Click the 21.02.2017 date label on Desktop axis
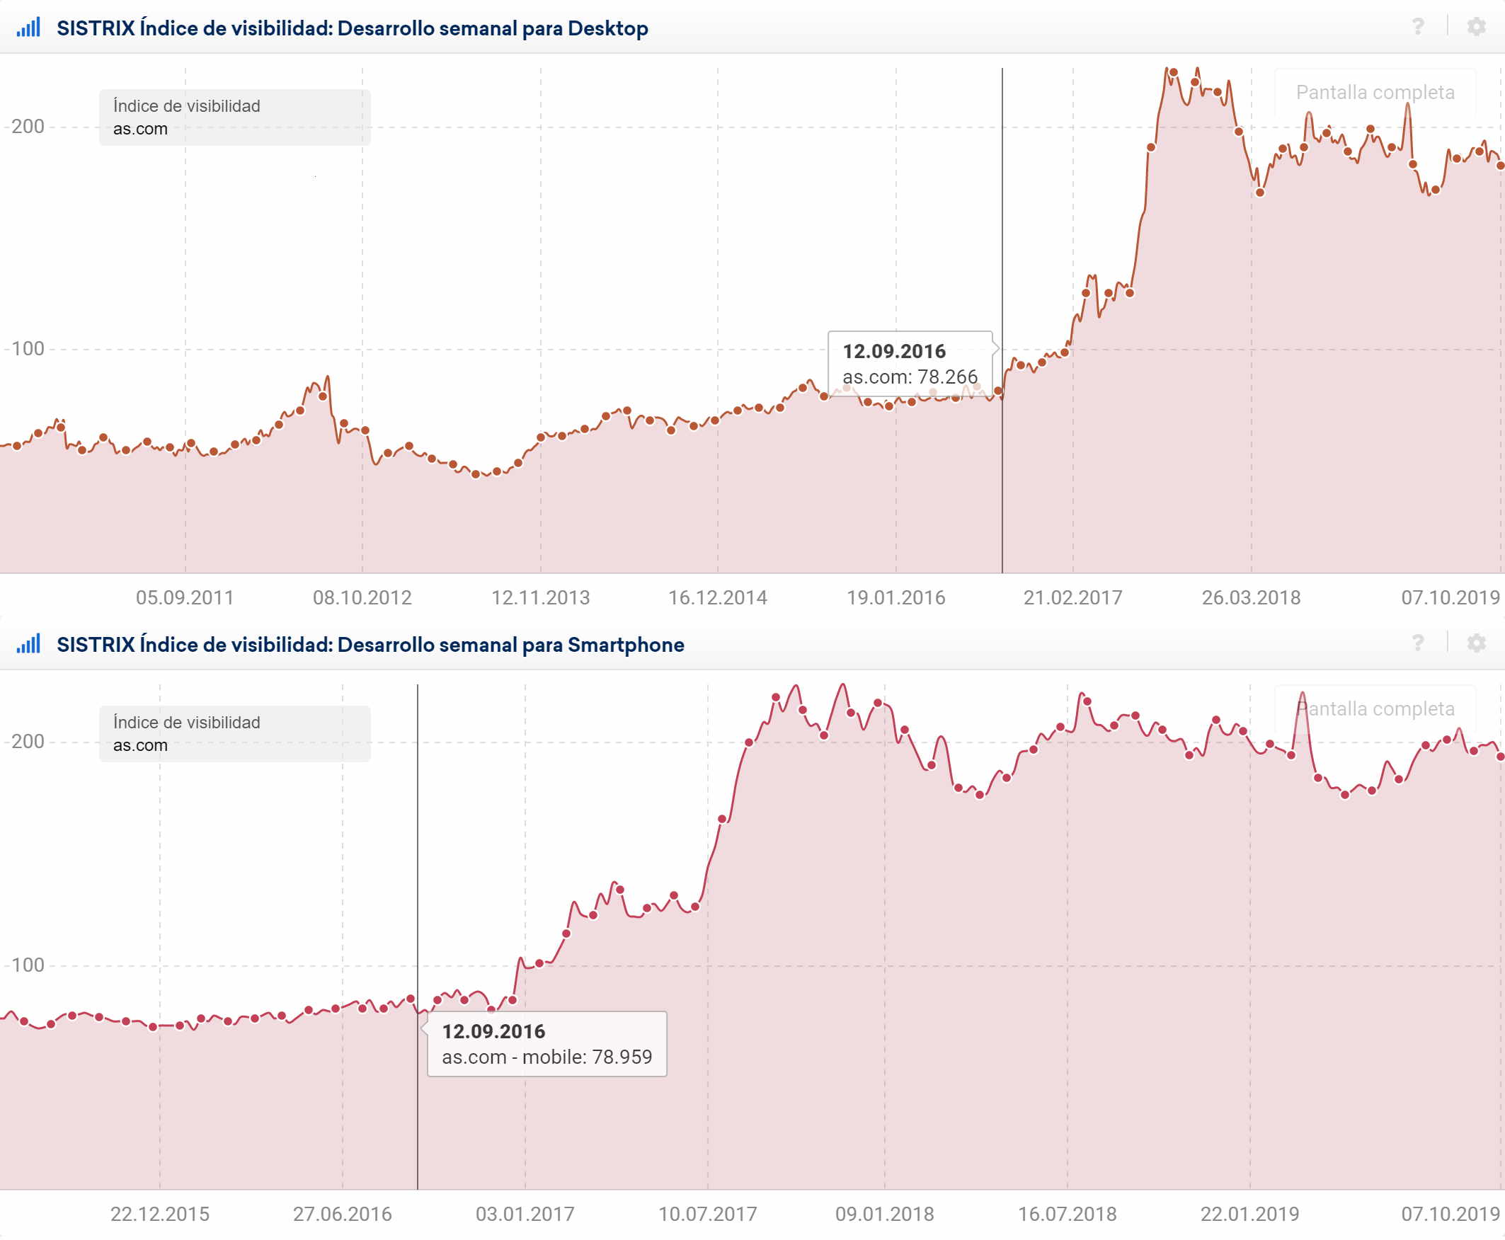The width and height of the screenshot is (1505, 1240). coord(1072,598)
